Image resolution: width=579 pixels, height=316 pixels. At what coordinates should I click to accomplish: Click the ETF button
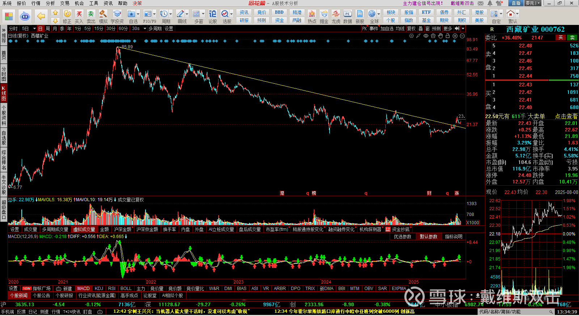(x=426, y=12)
